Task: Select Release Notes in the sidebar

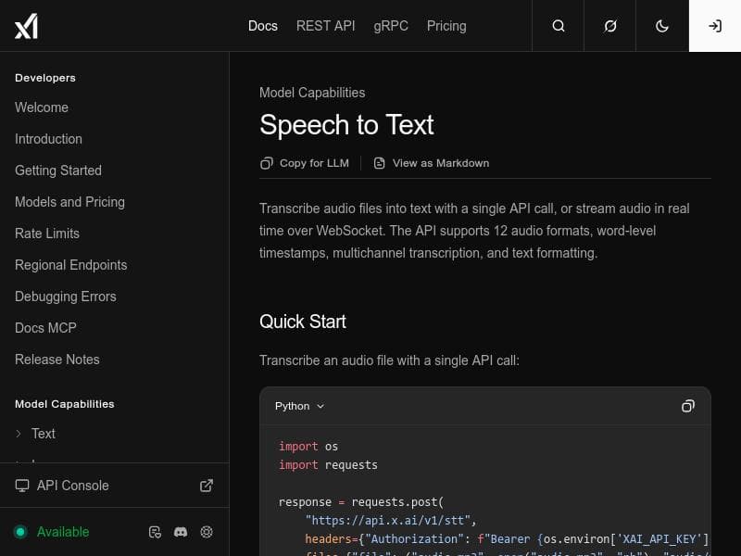Action: point(57,360)
